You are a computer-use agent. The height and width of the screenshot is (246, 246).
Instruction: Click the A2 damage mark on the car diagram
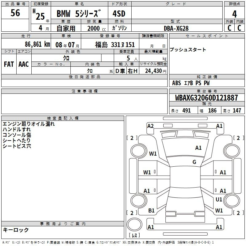[x=150, y=126]
